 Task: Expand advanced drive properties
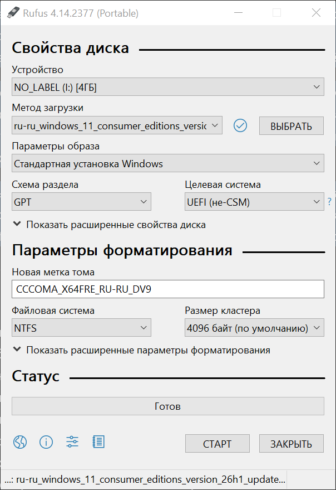[109, 225]
